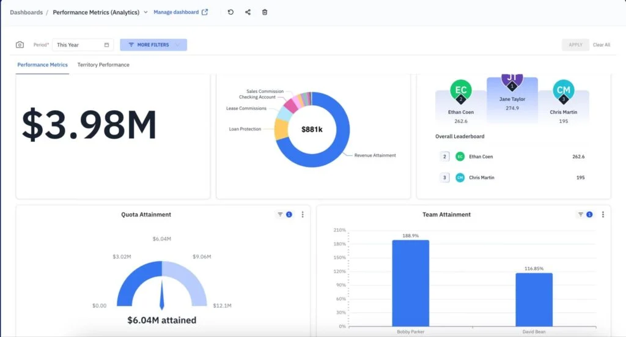Click the $881k donut center value
Image resolution: width=626 pixels, height=337 pixels.
[312, 130]
